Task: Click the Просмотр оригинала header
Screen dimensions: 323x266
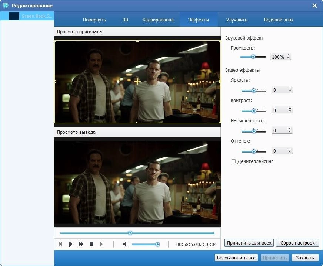Action: coord(79,32)
